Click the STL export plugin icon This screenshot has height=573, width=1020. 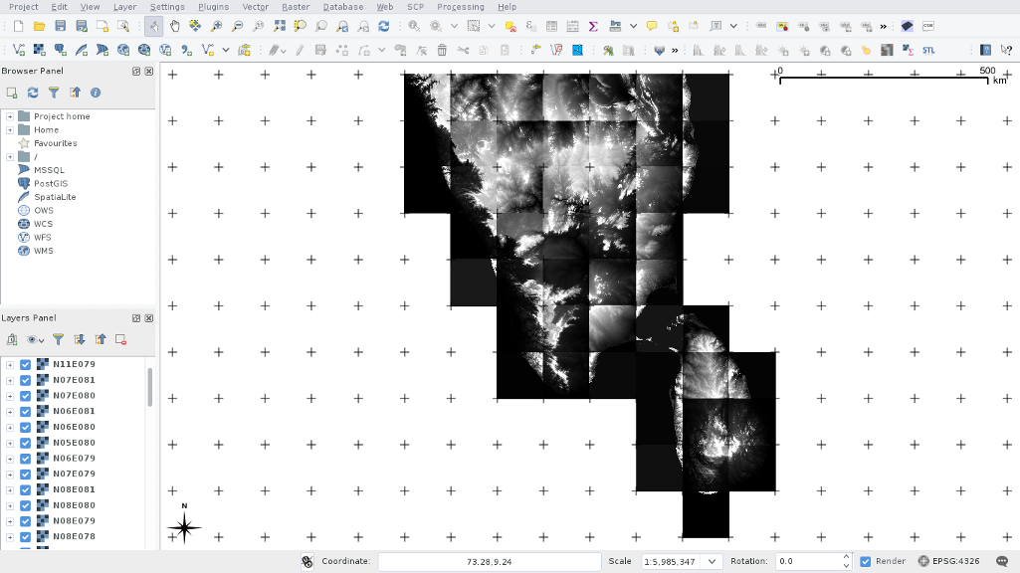[928, 50]
